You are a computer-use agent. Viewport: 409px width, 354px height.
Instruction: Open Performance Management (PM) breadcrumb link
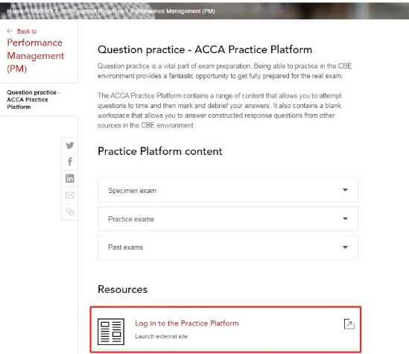click(x=173, y=11)
